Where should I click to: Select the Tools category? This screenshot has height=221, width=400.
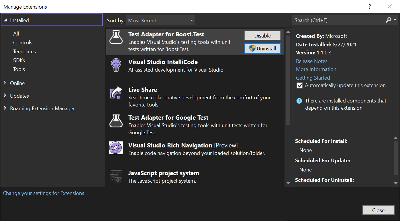(x=19, y=69)
